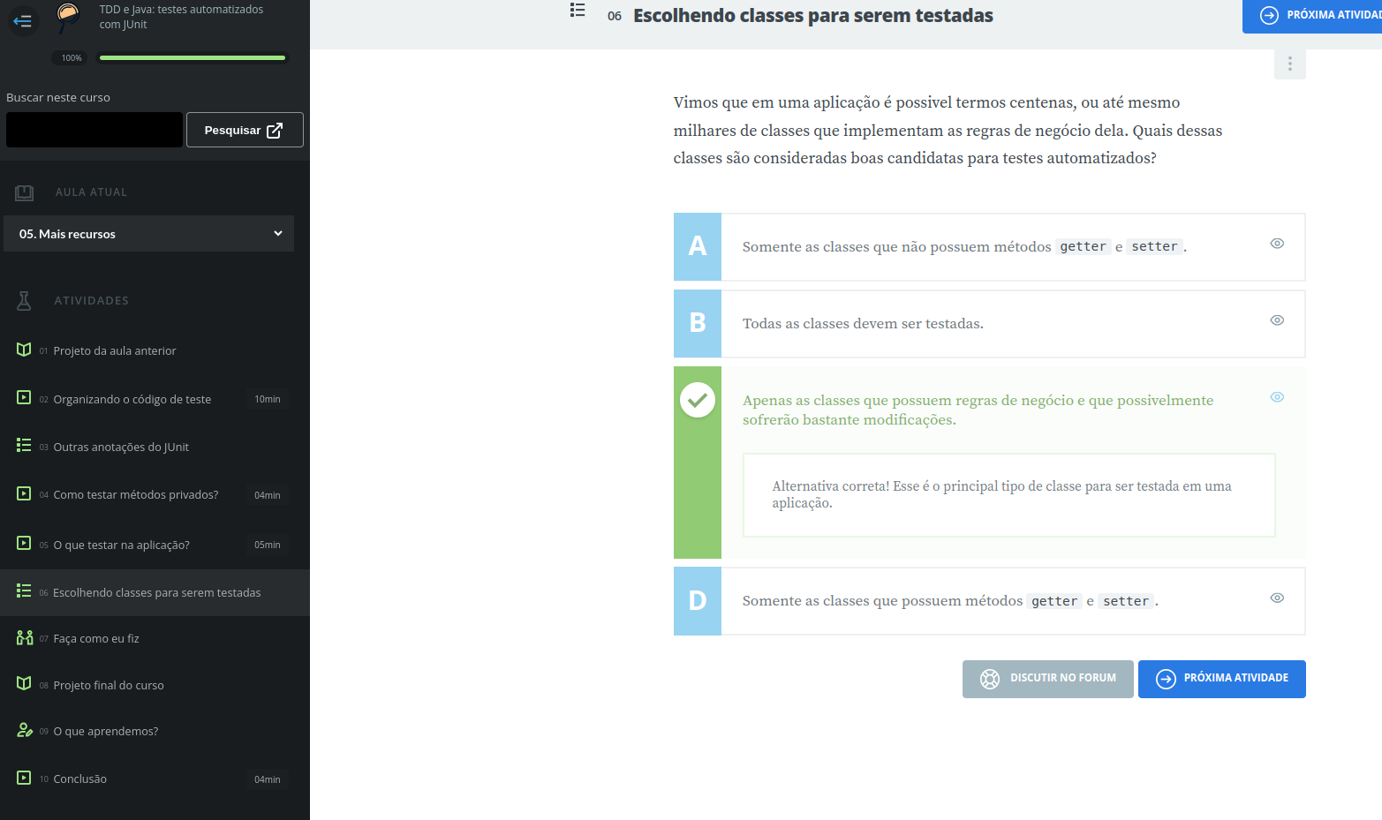
Task: Click the book icon for Projeto final do curso
Action: [x=24, y=684]
